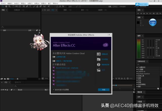Click new composition icon at Project panel bottom
This screenshot has height=111, width=162.
tap(8, 79)
